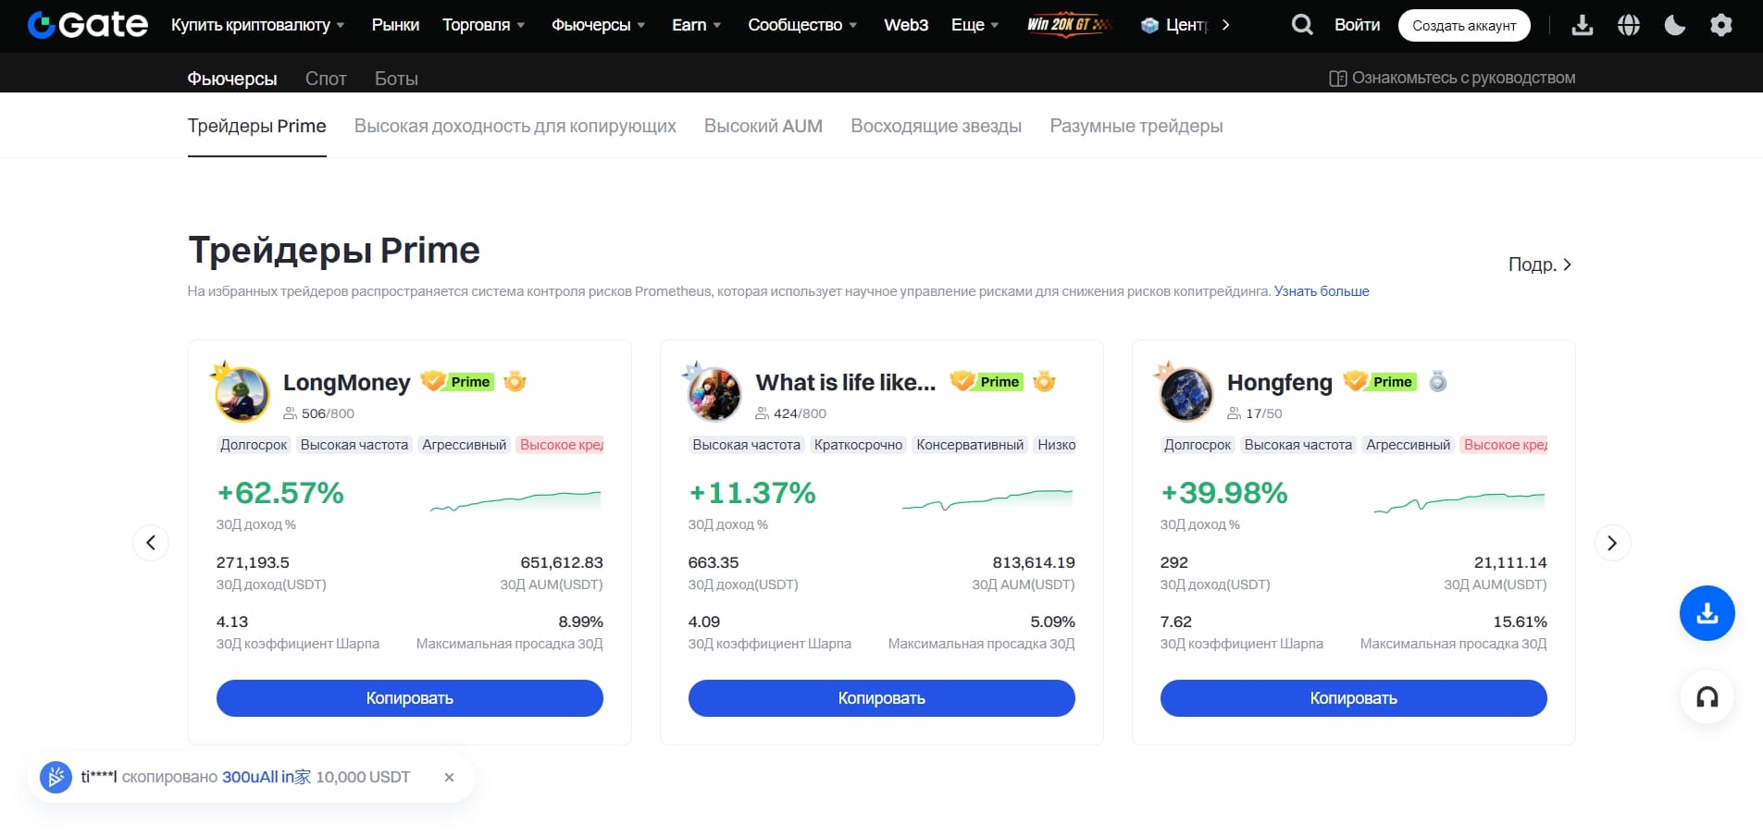Open headset customer support chat
Viewport: 1763px width, 837px height.
(1707, 696)
